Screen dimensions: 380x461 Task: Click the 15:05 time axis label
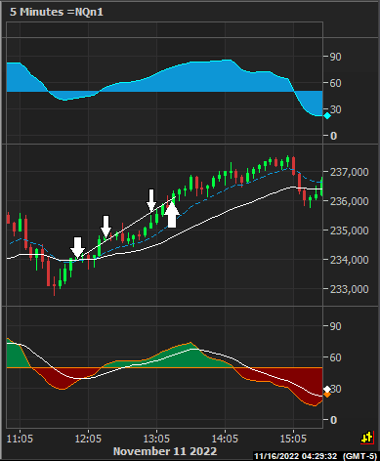coord(293,439)
